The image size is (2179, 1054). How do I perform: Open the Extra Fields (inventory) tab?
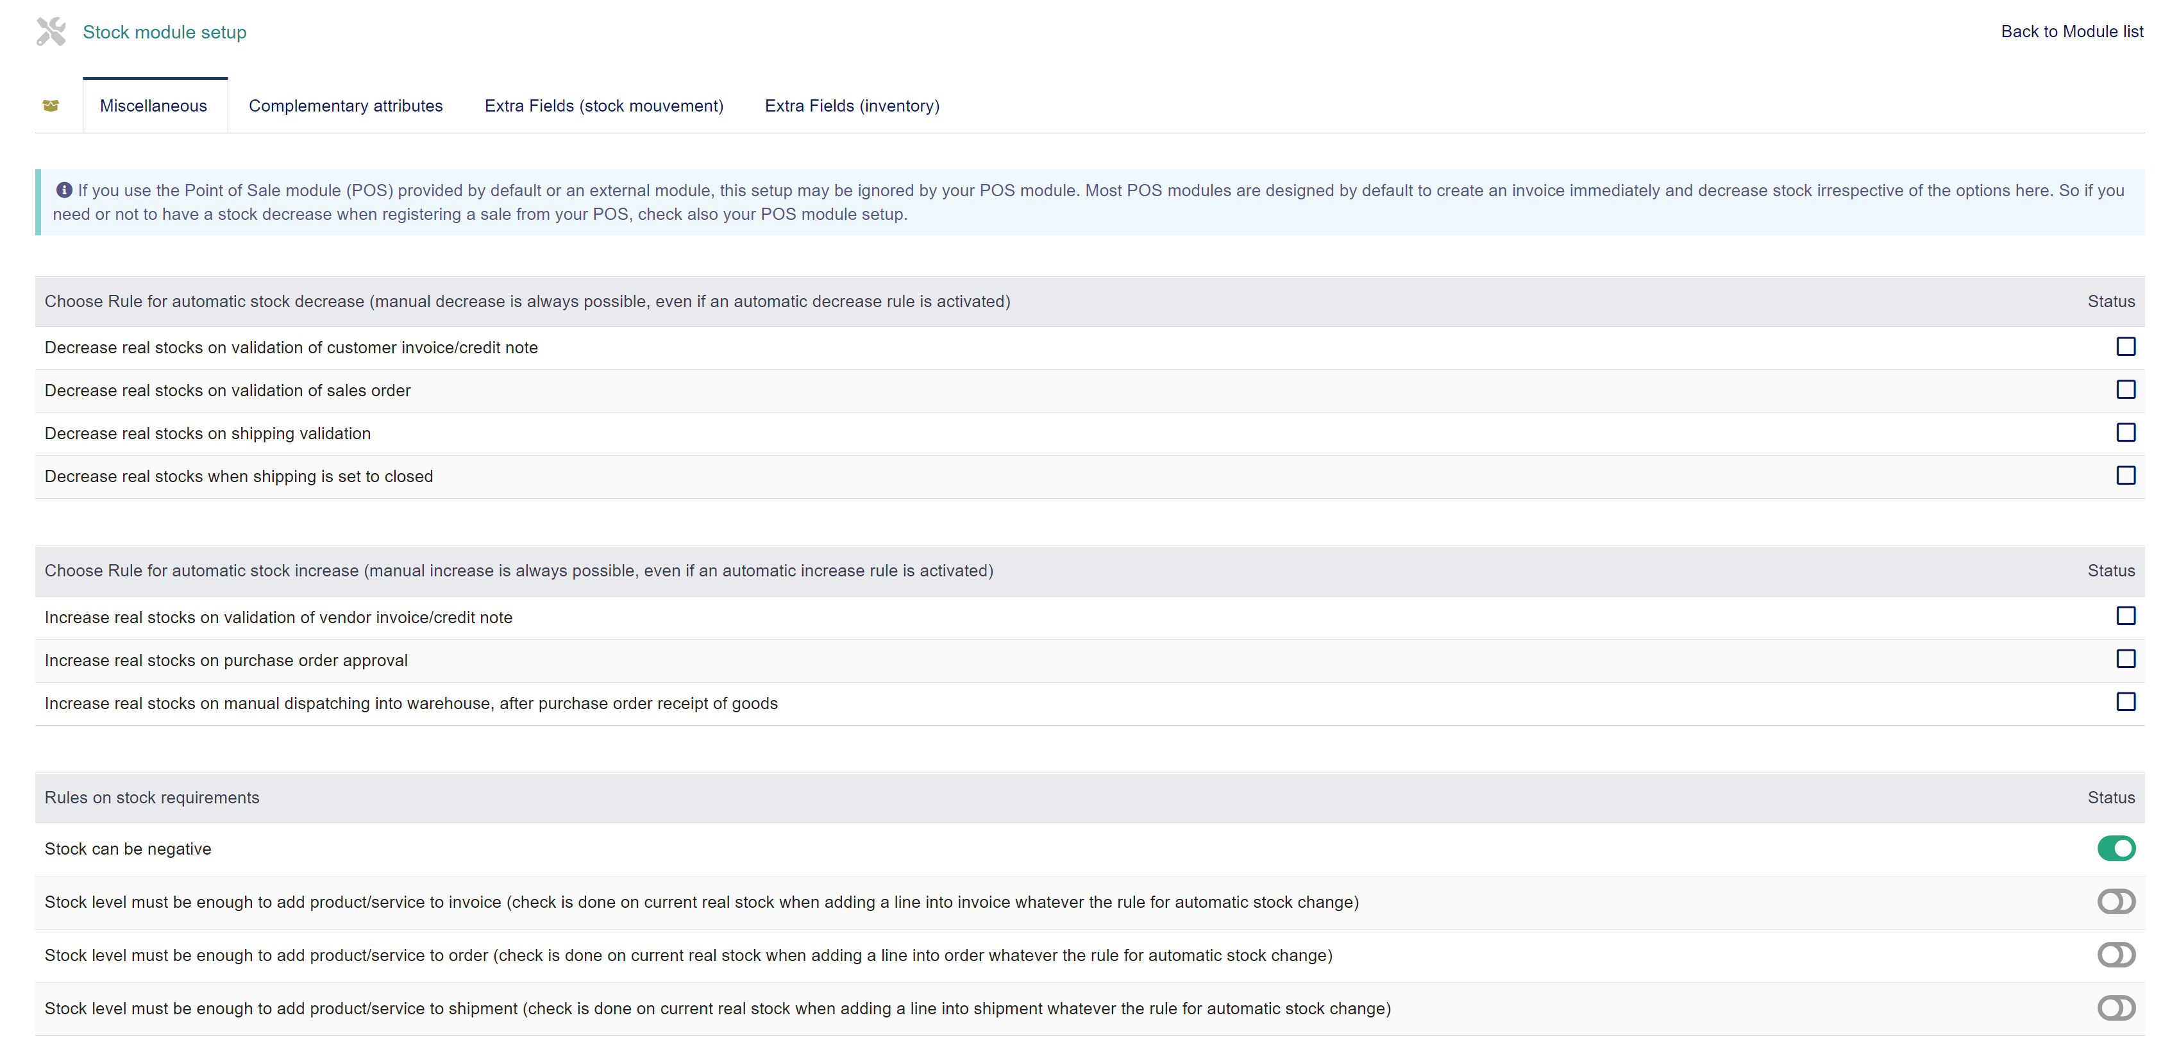852,106
